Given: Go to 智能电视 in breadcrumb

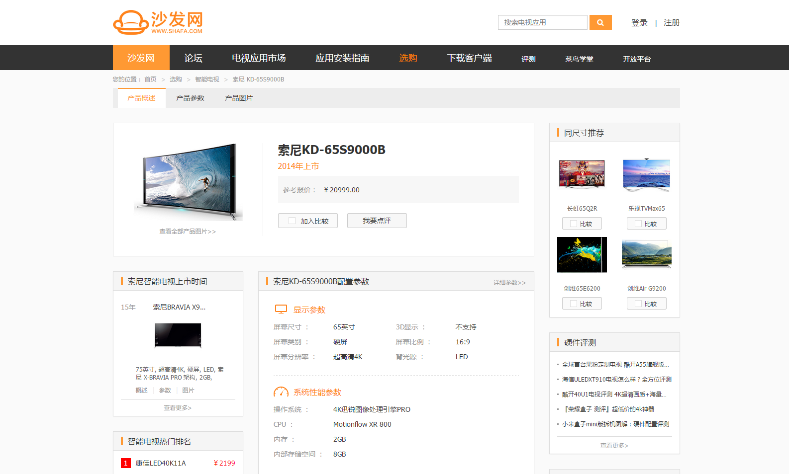Looking at the screenshot, I should pyautogui.click(x=207, y=79).
